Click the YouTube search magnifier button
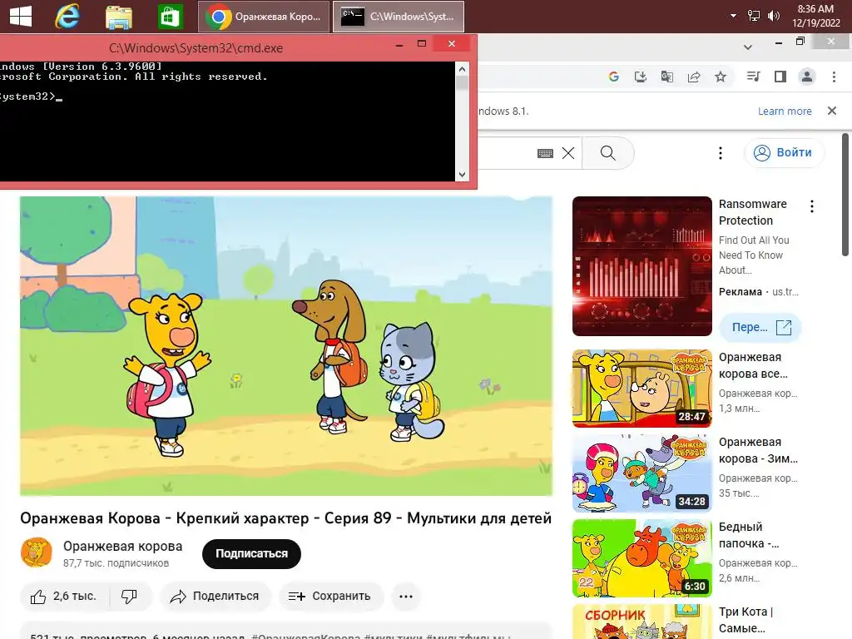852x639 pixels. pyautogui.click(x=608, y=153)
